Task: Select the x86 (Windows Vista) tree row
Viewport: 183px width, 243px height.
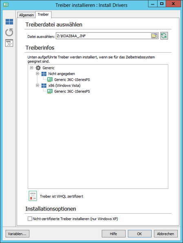Action: click(64, 86)
